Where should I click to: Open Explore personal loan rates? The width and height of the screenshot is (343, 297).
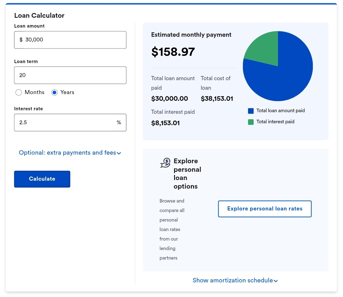(265, 209)
